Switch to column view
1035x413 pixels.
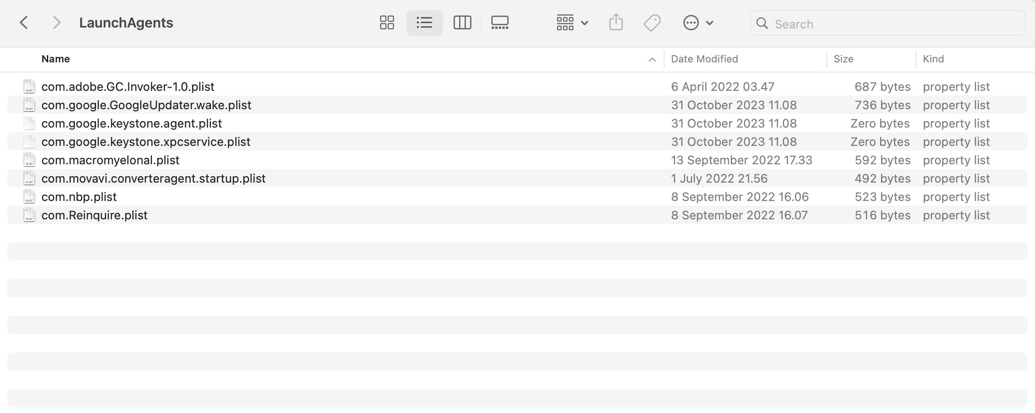click(x=462, y=22)
